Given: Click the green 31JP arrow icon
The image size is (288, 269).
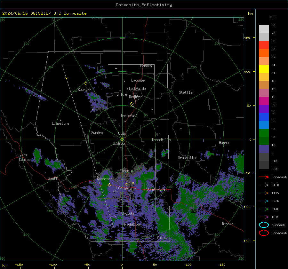Looking at the screenshot, I should point(264,209).
